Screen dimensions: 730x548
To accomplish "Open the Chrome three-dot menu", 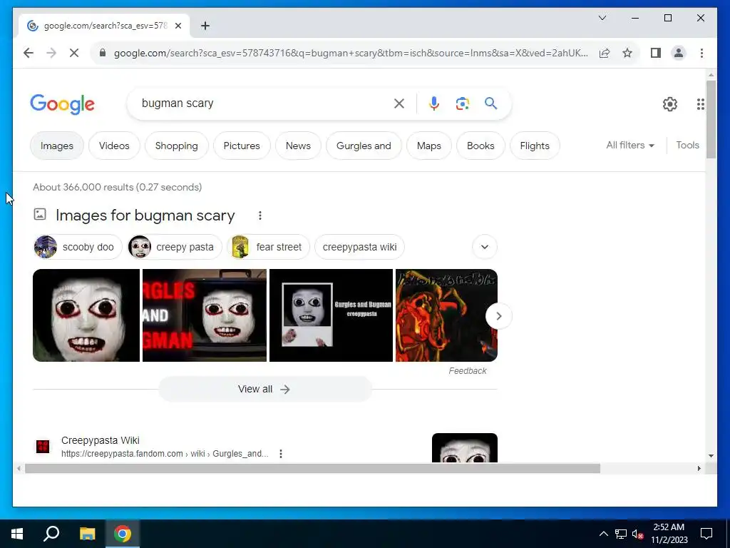I will [x=701, y=53].
